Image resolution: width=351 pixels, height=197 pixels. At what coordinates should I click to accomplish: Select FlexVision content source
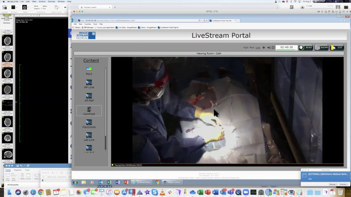[89, 124]
